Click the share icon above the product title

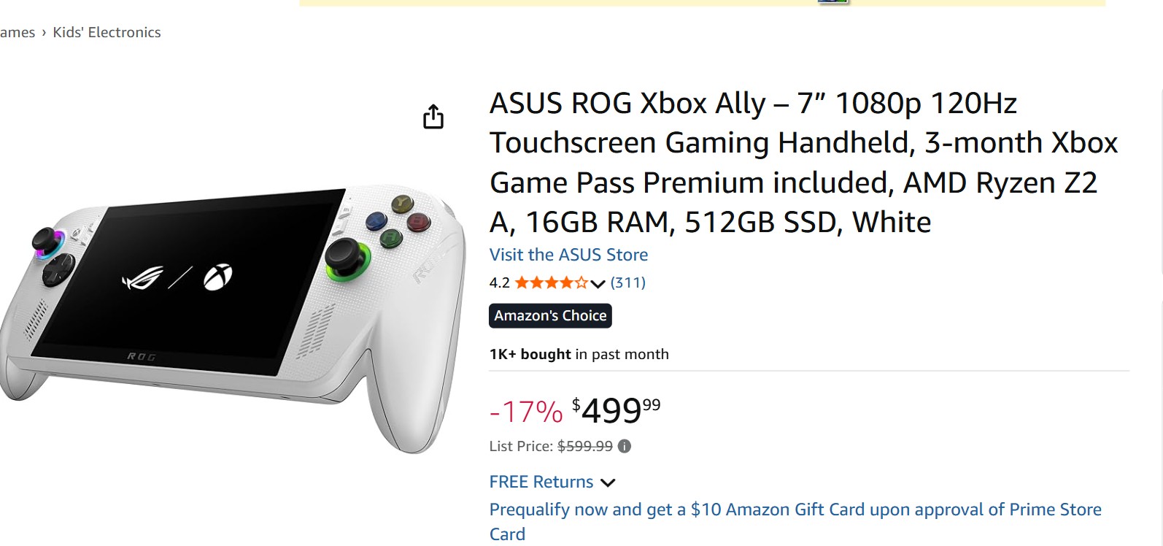pyautogui.click(x=433, y=117)
